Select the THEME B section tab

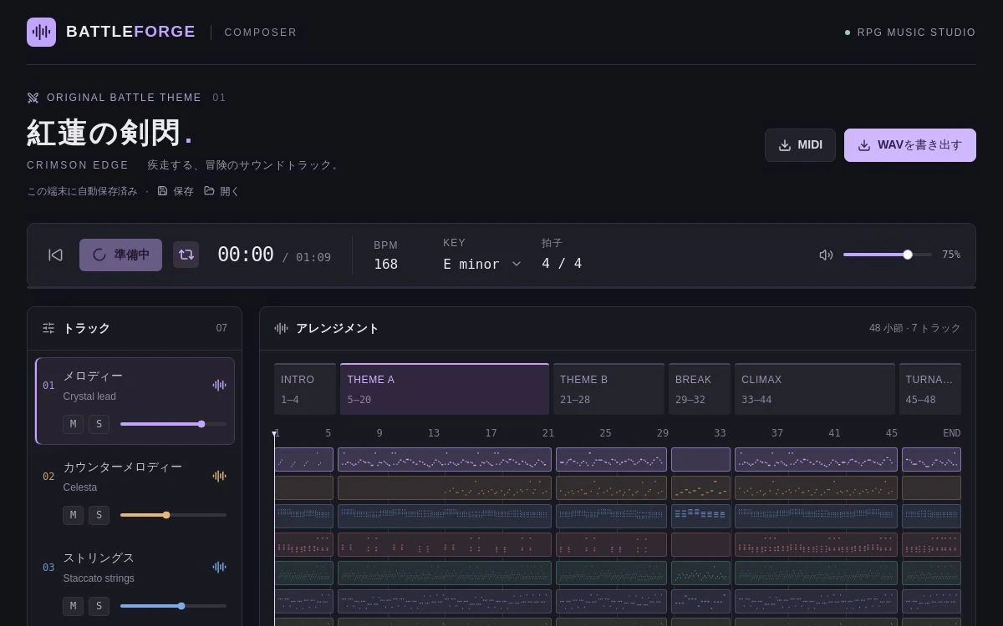609,389
